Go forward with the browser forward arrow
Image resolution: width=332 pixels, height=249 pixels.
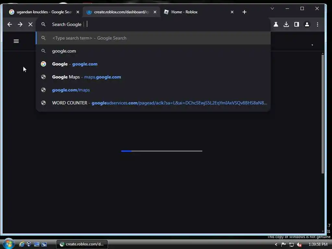click(20, 24)
